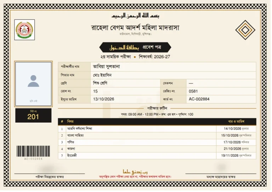Click the "#" column header

[62, 122]
